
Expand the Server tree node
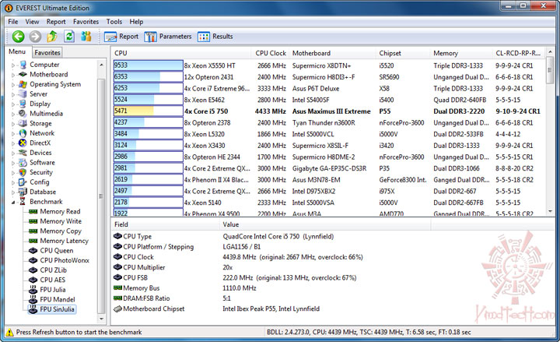[x=13, y=94]
